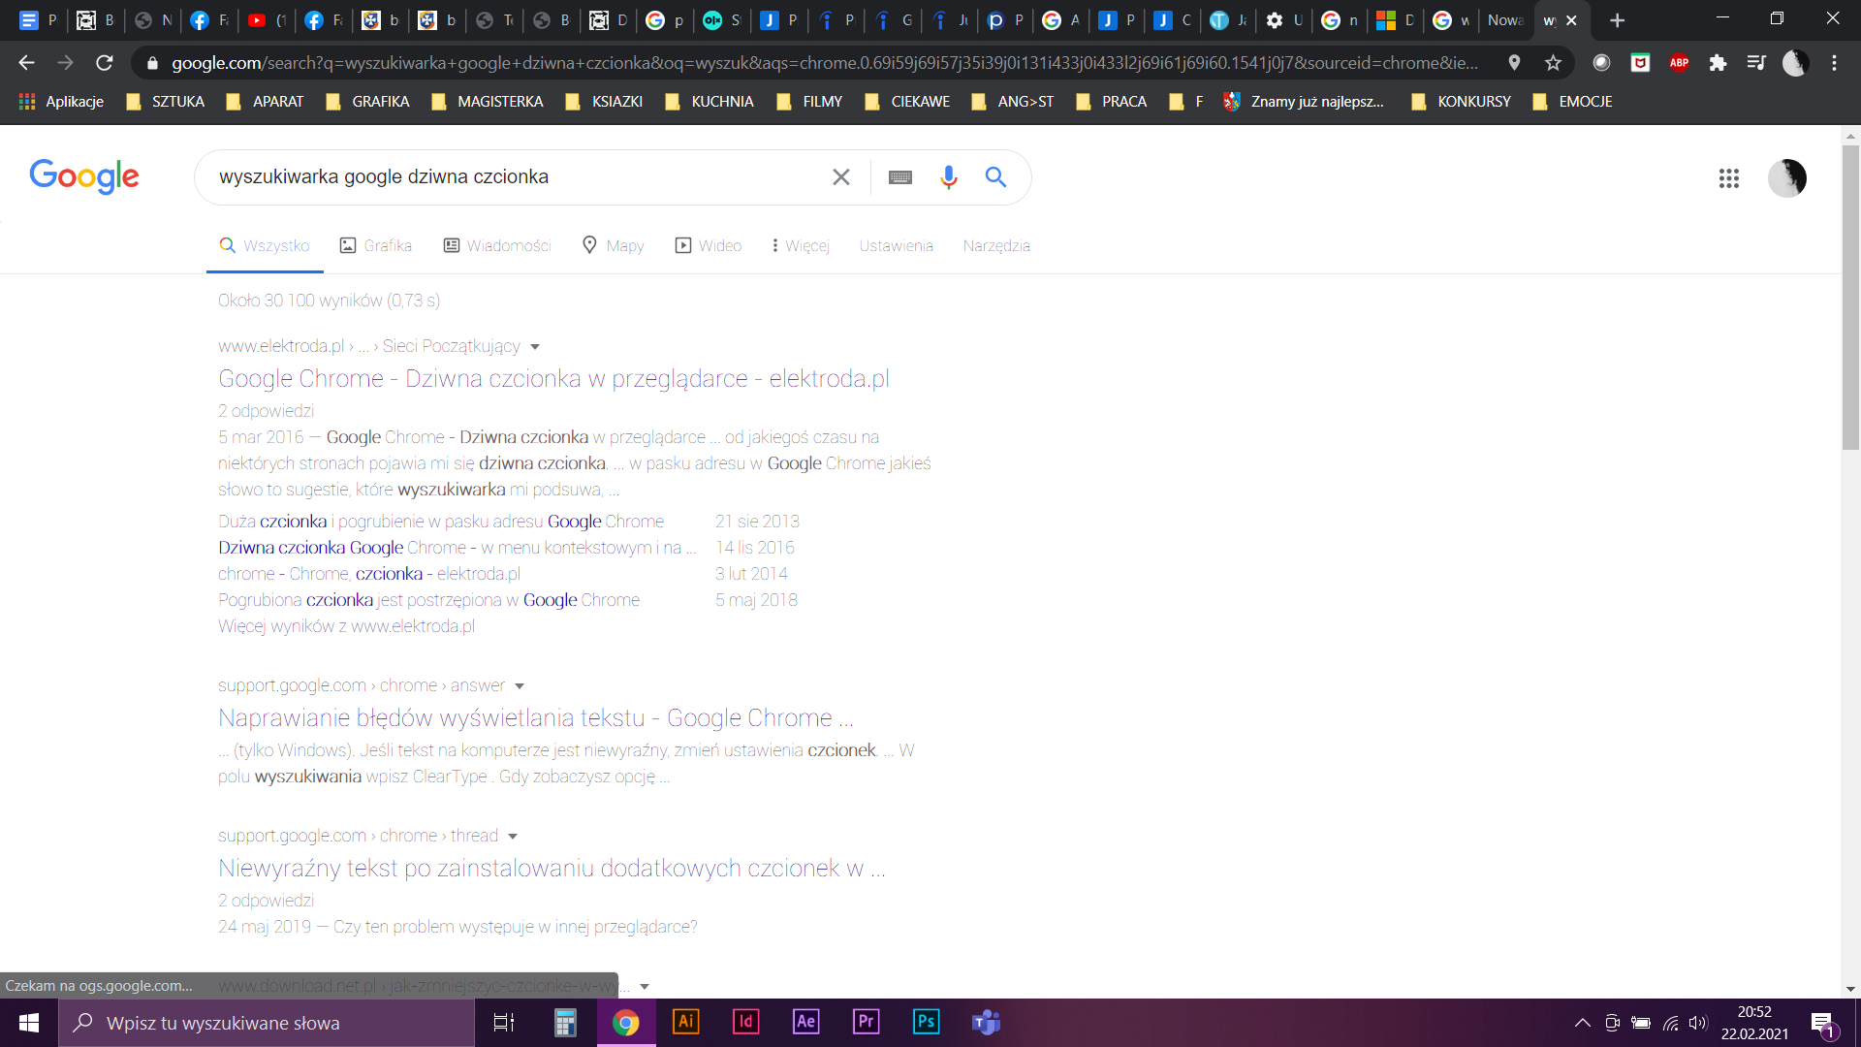Open Adobe Illustrator from the taskbar
Image resolution: width=1861 pixels, height=1047 pixels.
(x=686, y=1022)
